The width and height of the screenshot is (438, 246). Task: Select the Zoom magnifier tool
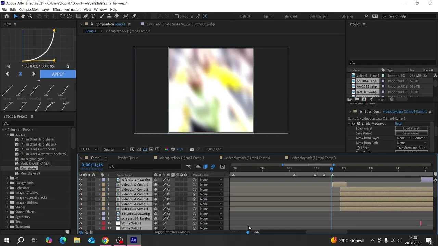(30, 16)
